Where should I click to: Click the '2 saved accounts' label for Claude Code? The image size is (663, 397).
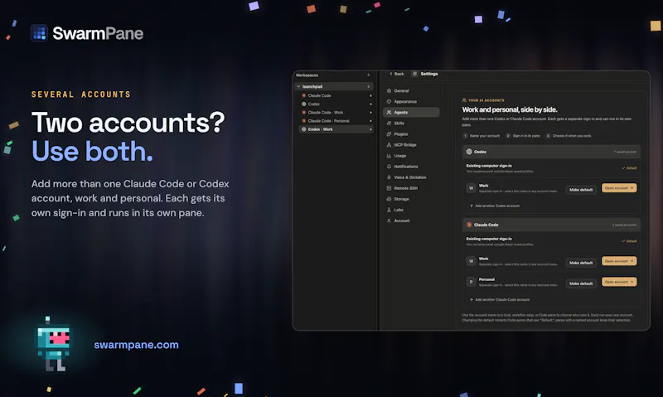[x=624, y=225]
